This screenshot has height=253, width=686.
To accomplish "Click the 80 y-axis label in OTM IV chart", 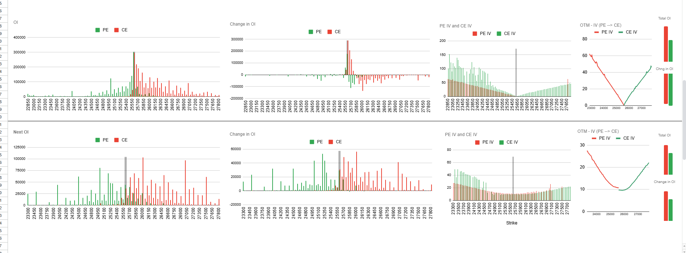I will tap(585, 39).
